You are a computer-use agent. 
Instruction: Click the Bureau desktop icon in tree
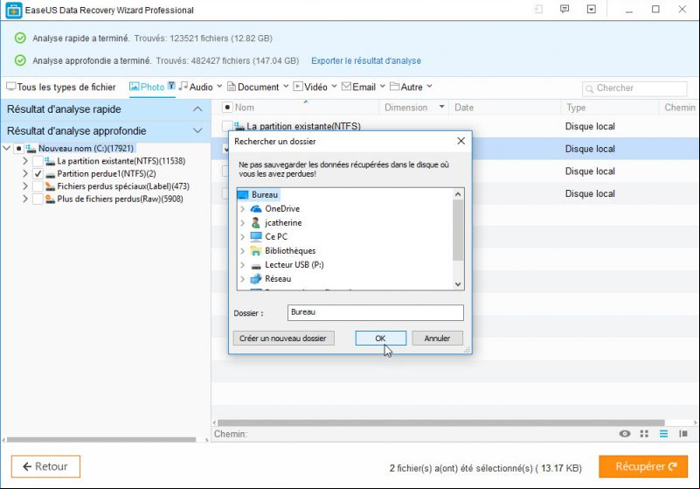tap(242, 195)
